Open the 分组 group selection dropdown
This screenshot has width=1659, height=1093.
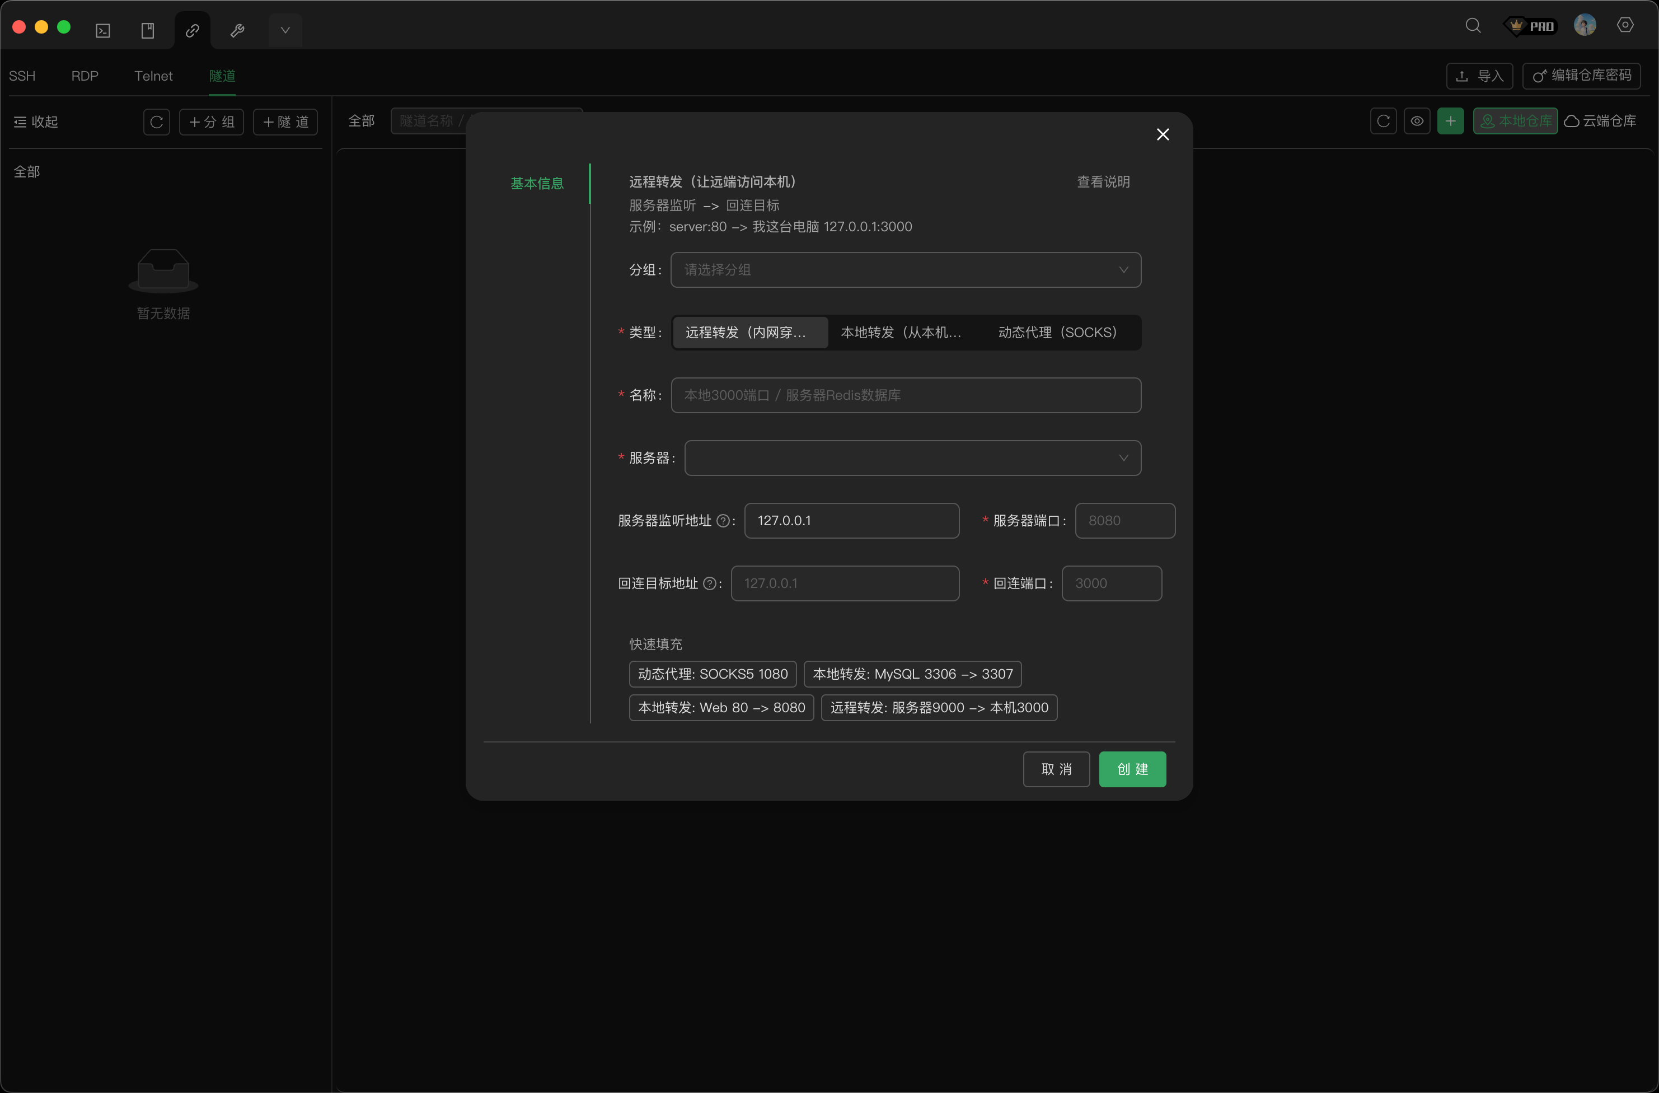click(x=905, y=270)
